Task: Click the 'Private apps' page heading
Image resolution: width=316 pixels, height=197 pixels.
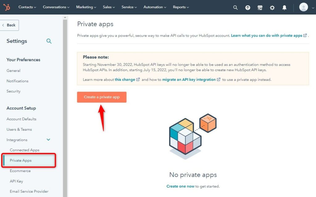Action: pyautogui.click(x=95, y=24)
